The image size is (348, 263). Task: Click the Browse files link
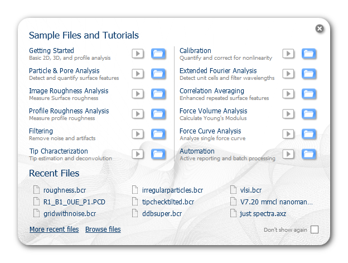point(103,229)
